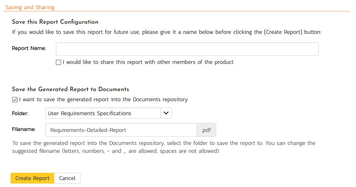Click the share-with-other-members label text
Screen dimensions: 356x187
click(x=148, y=62)
